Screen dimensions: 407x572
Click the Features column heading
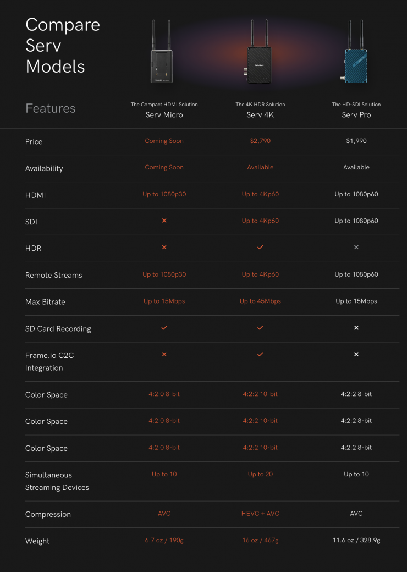(50, 108)
